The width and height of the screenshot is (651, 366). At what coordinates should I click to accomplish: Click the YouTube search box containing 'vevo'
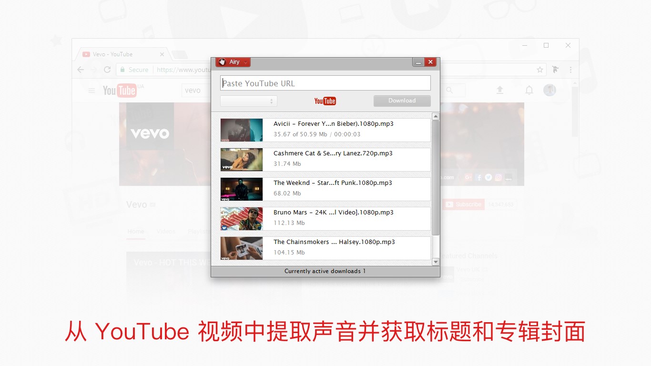pos(196,90)
